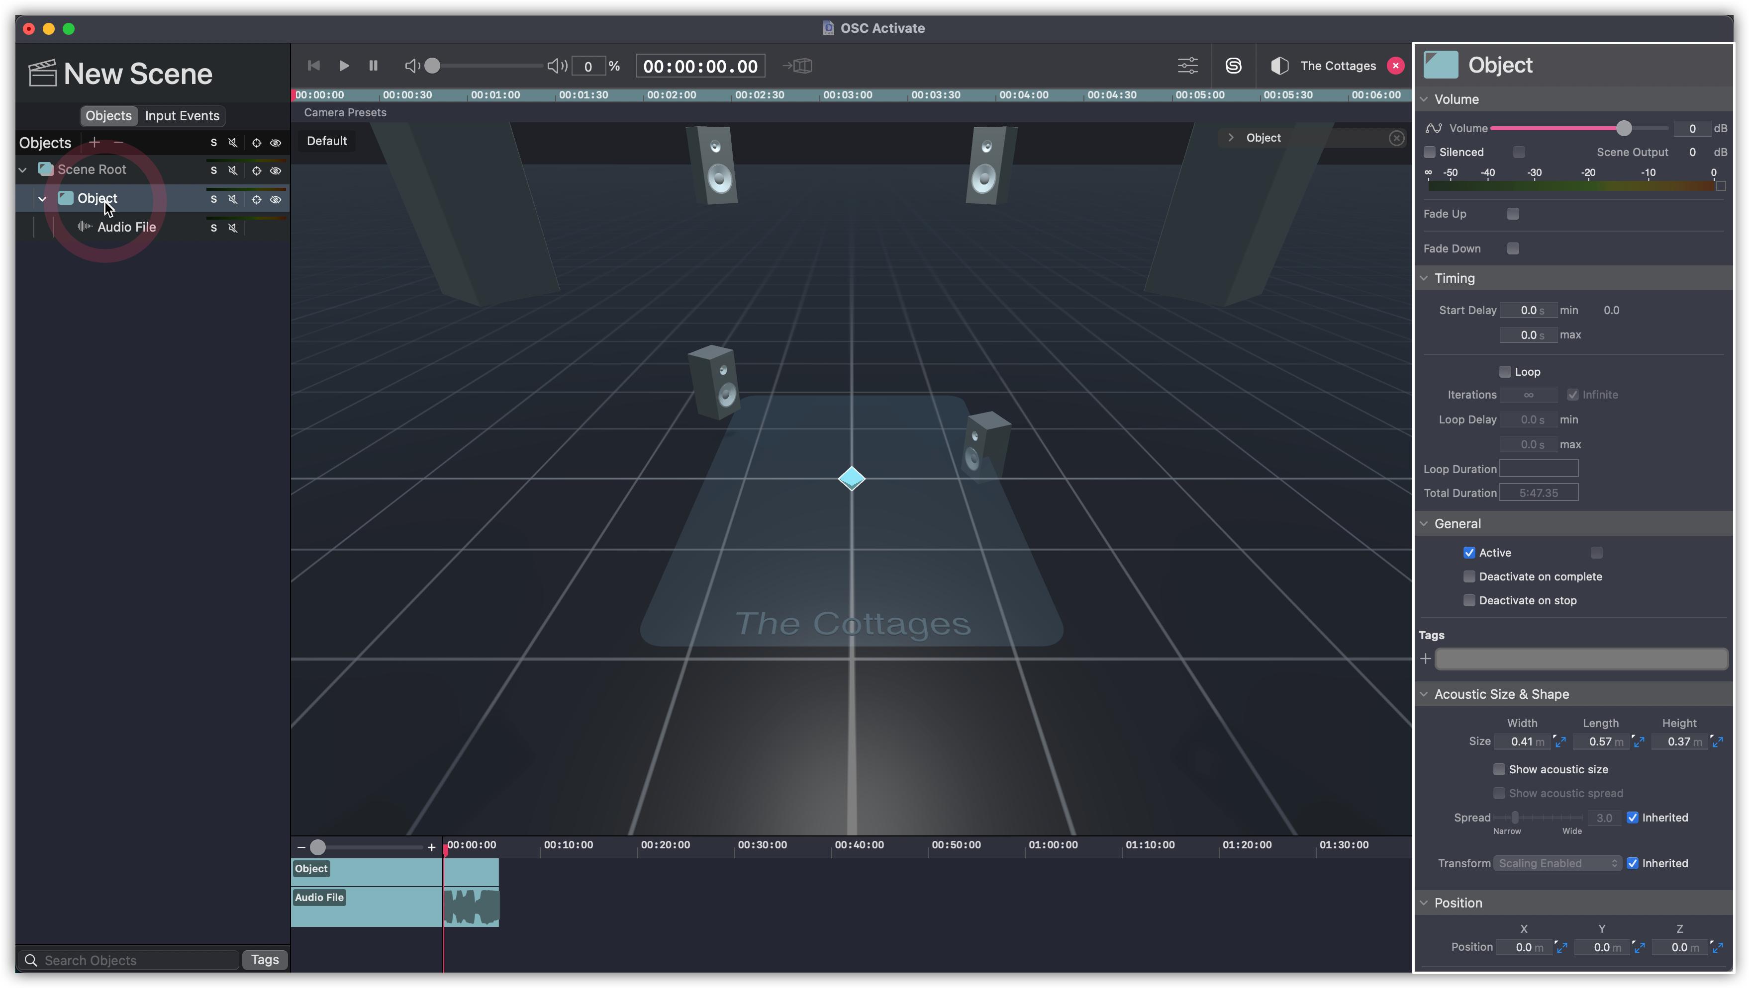Click the master volume slider knob
This screenshot has width=1749, height=988.
[432, 66]
